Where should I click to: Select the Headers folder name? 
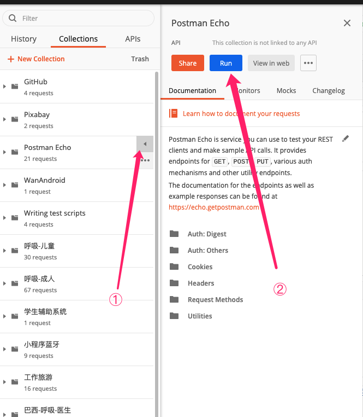tap(201, 283)
